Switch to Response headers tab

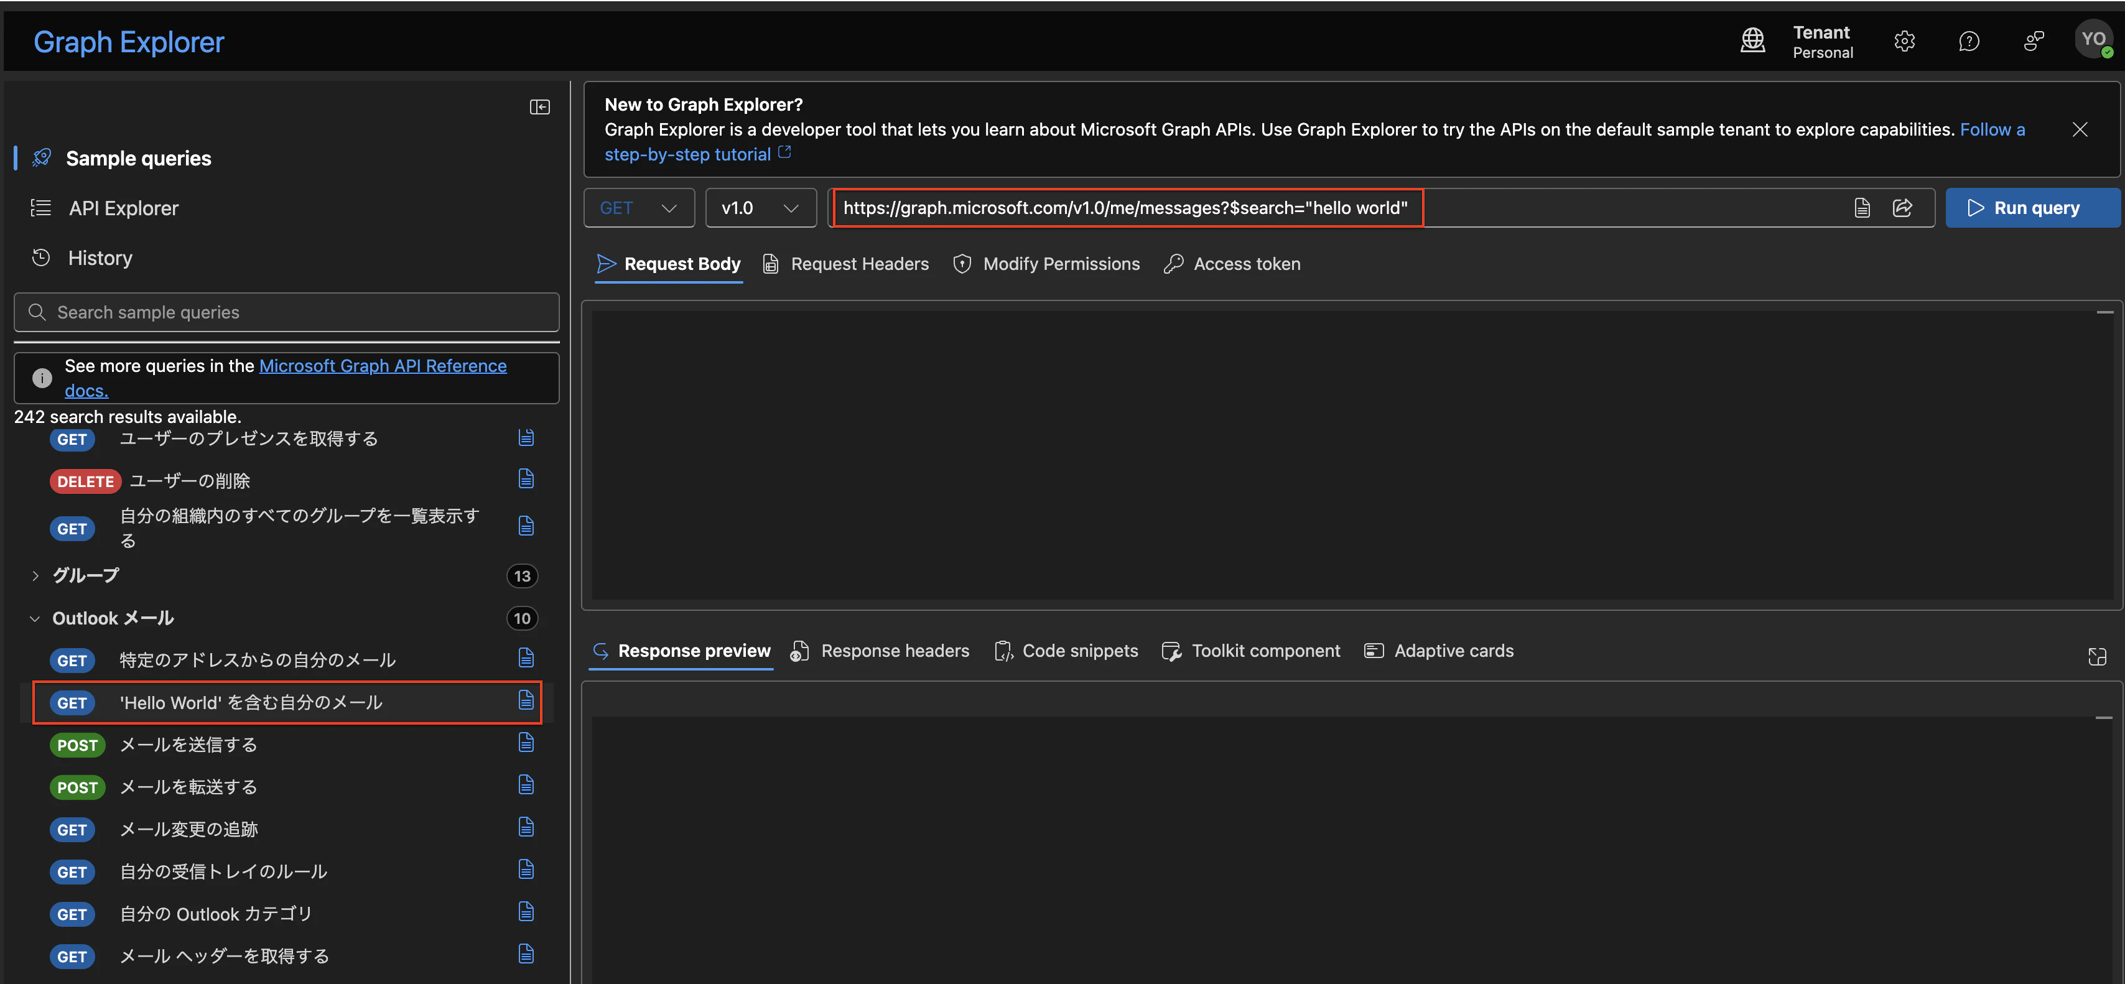(x=880, y=651)
